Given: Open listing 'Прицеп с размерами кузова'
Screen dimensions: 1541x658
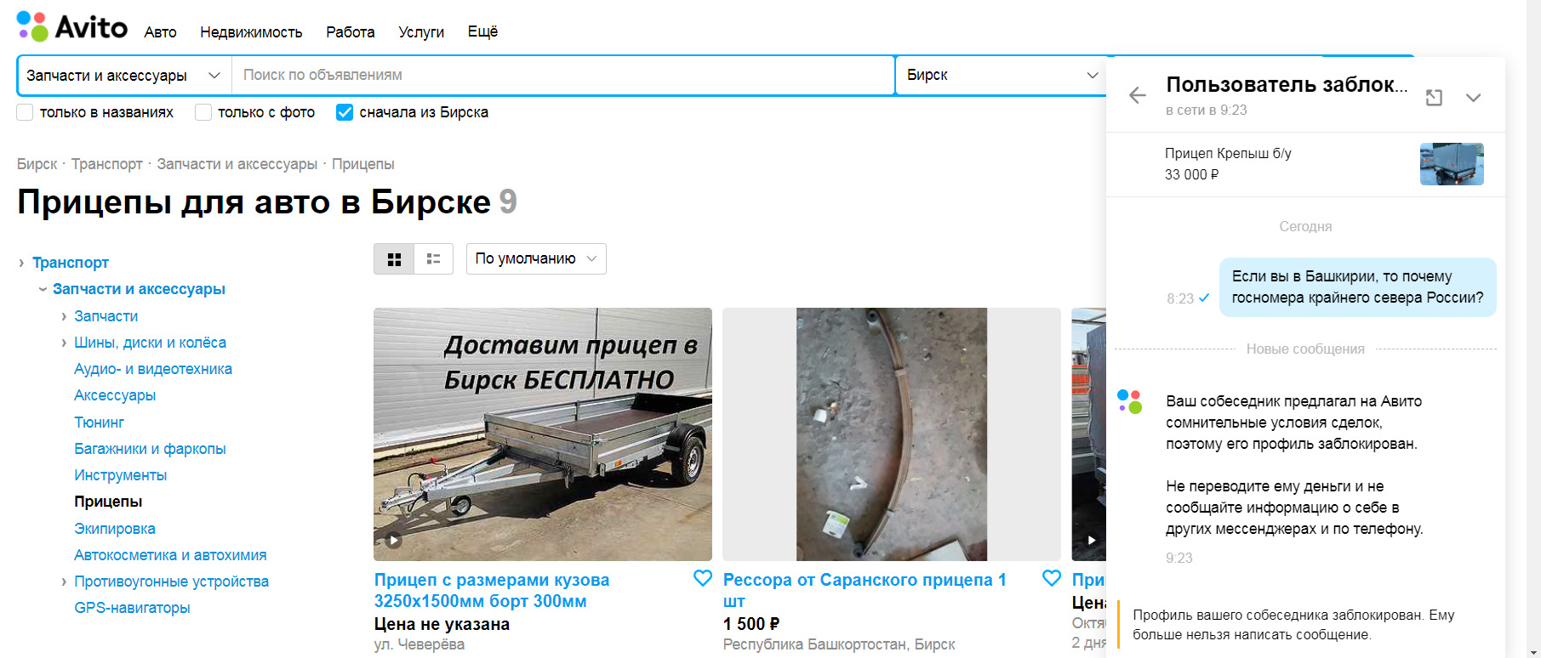Looking at the screenshot, I should click(x=492, y=590).
